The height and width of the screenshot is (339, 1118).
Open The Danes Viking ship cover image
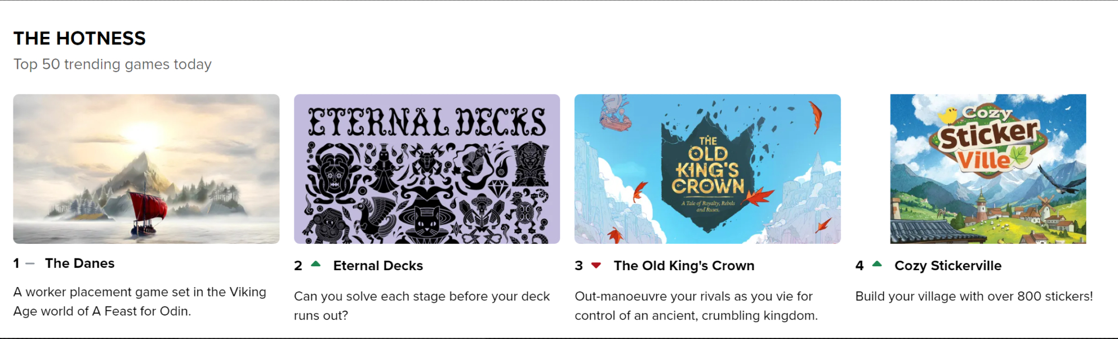tap(146, 169)
